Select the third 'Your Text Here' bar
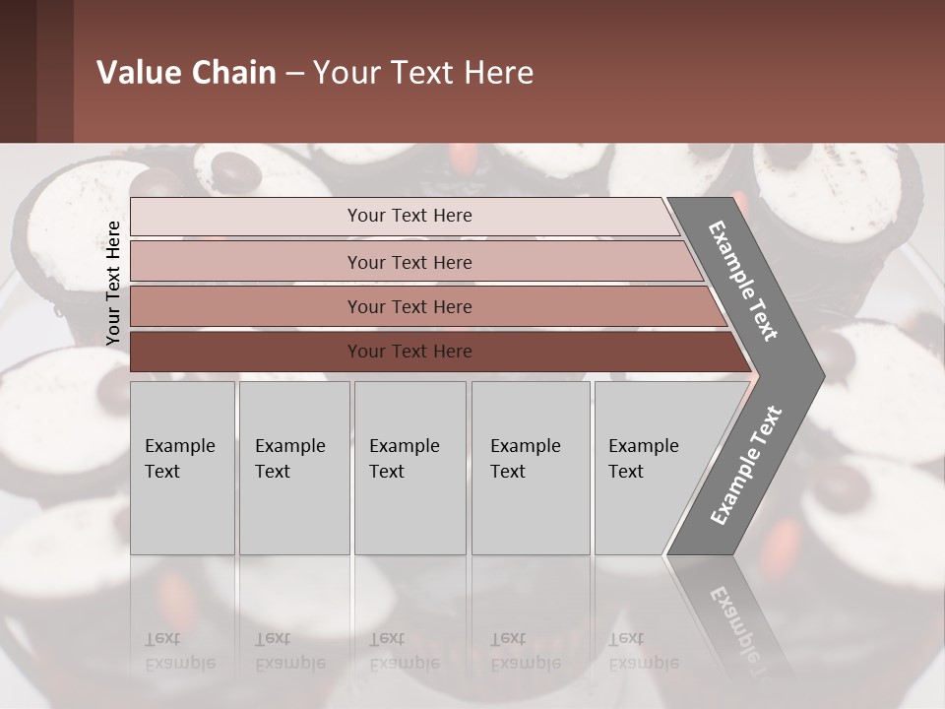945x709 pixels. (428, 306)
